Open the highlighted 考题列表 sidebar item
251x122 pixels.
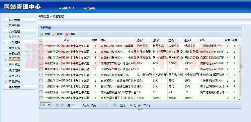tap(14, 59)
